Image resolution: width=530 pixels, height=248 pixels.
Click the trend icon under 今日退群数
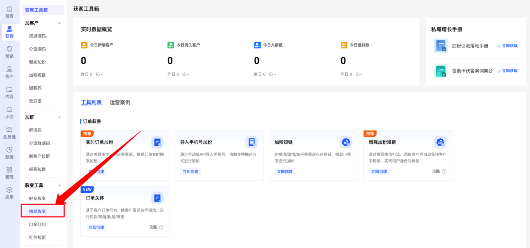pos(357,74)
